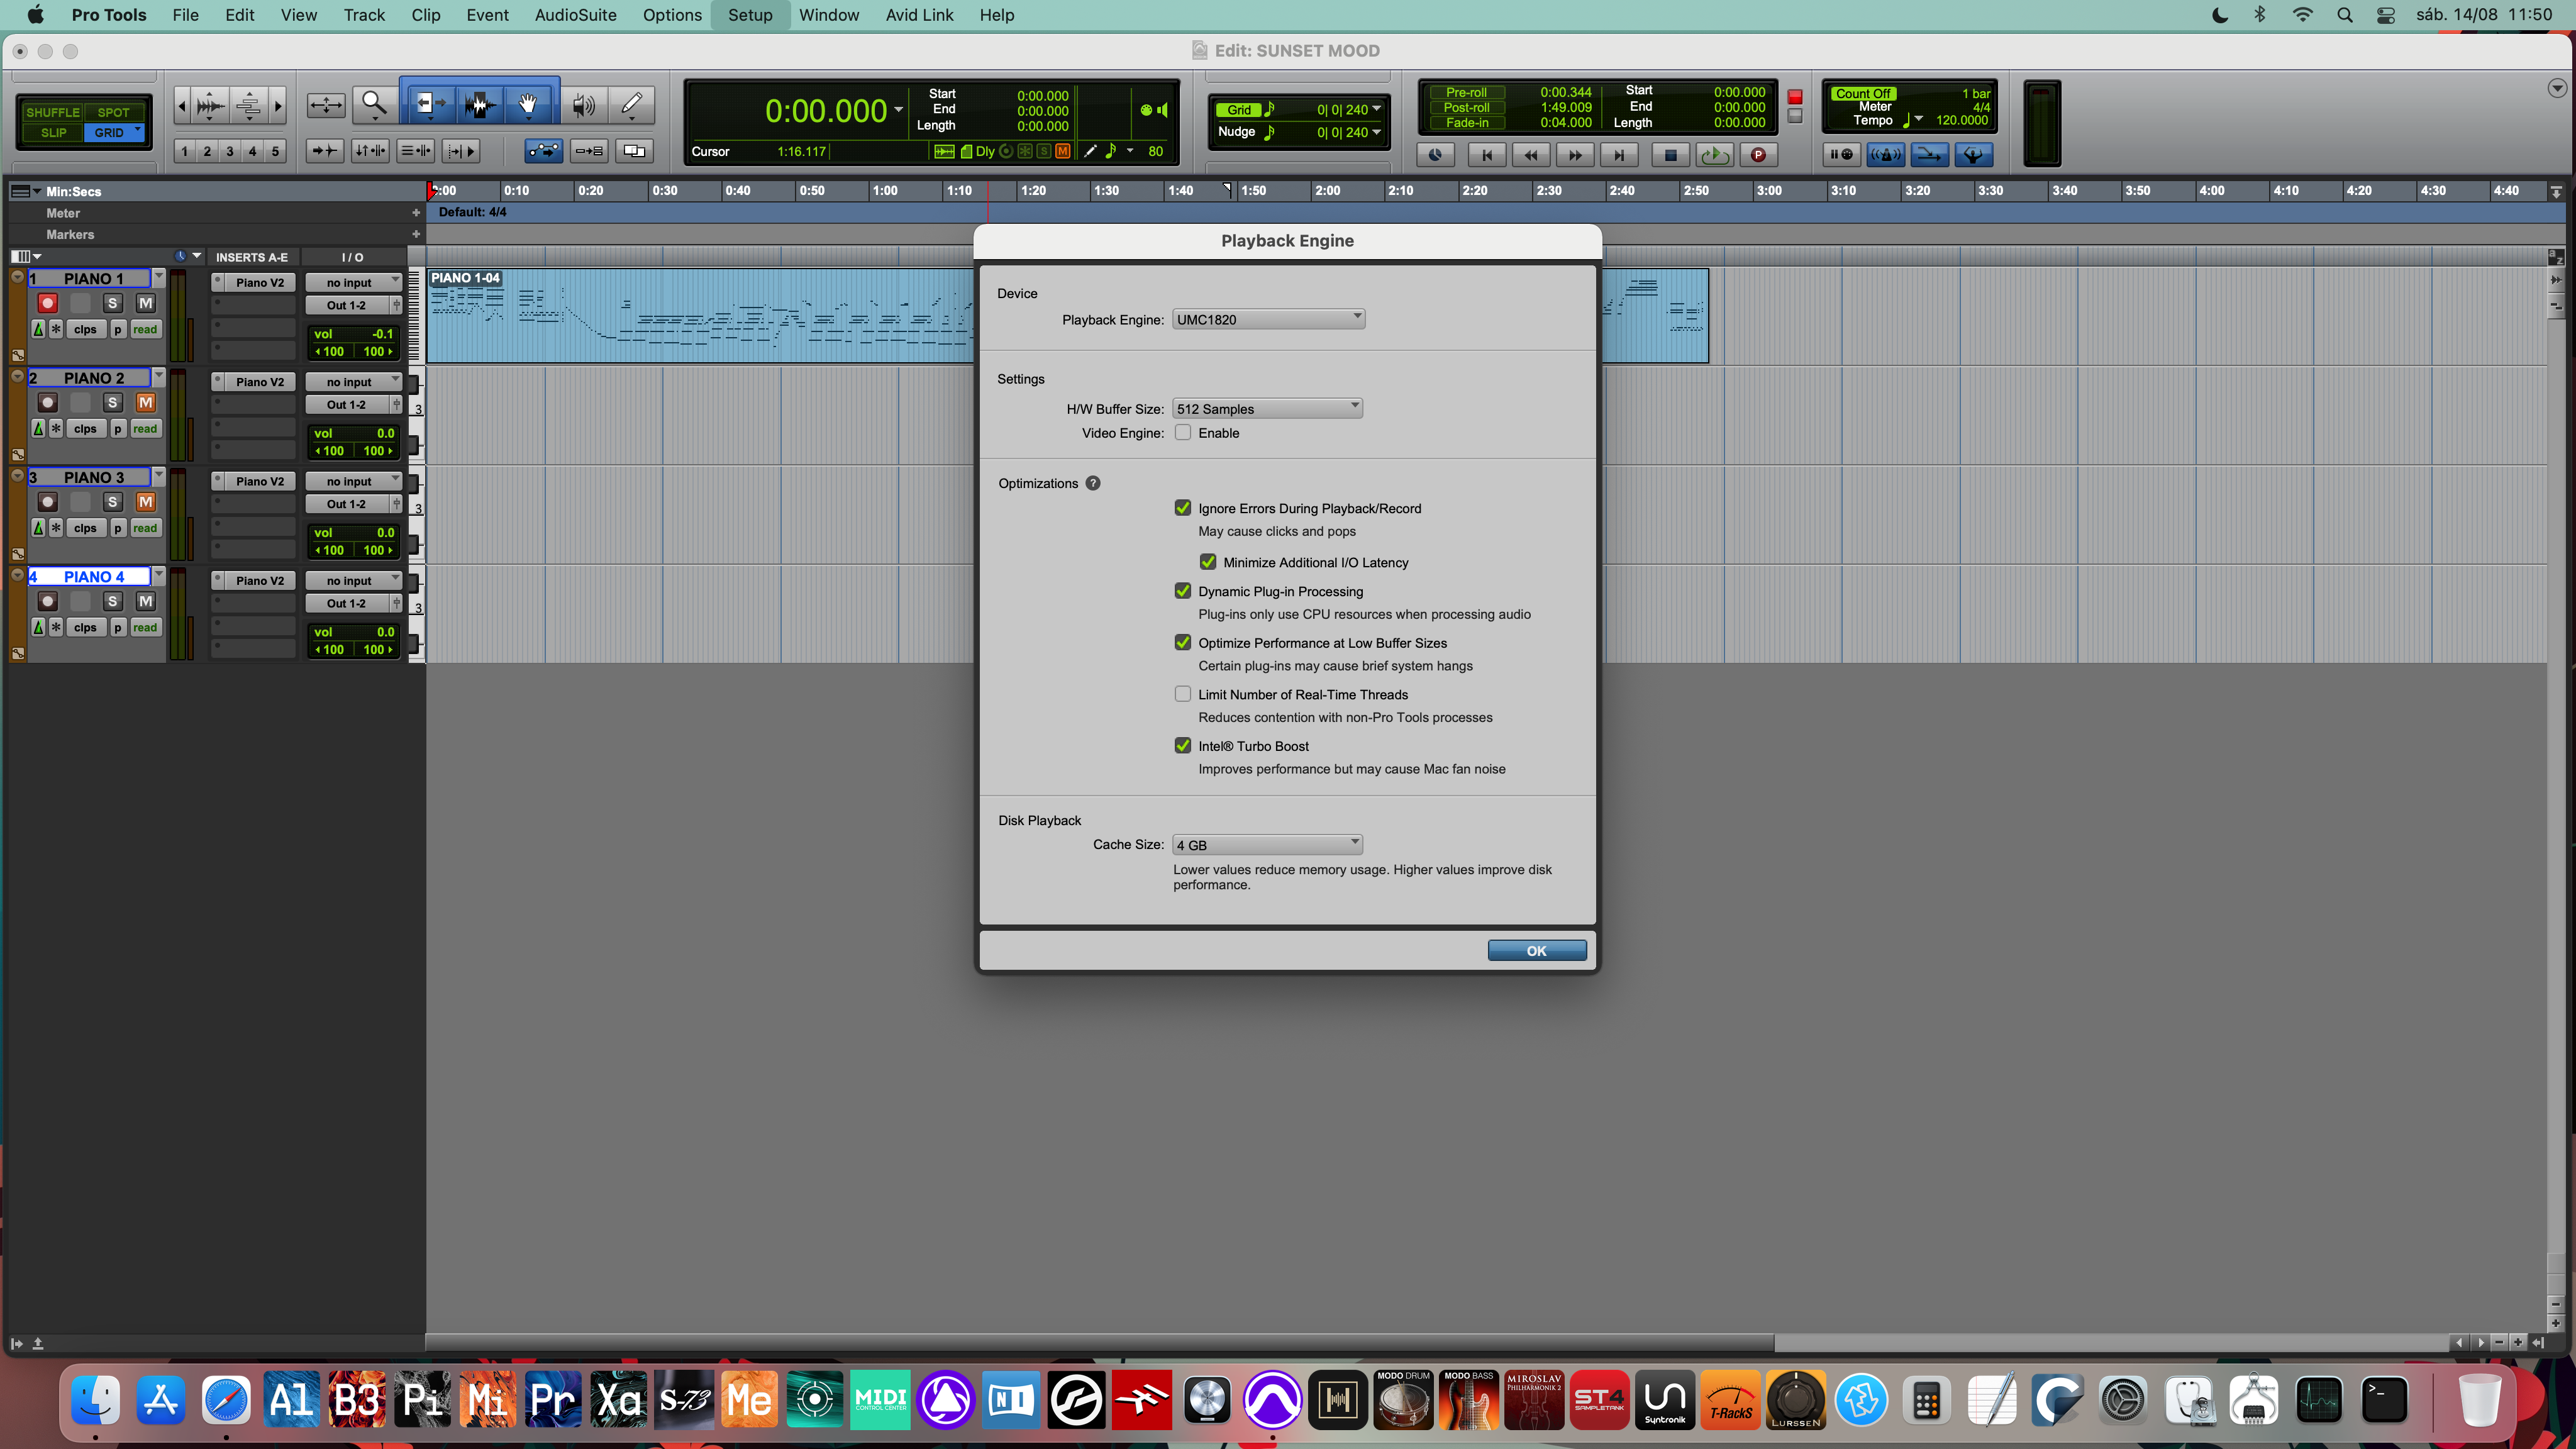Viewport: 2576px width, 1449px height.
Task: Open the Setup menu
Action: [x=750, y=15]
